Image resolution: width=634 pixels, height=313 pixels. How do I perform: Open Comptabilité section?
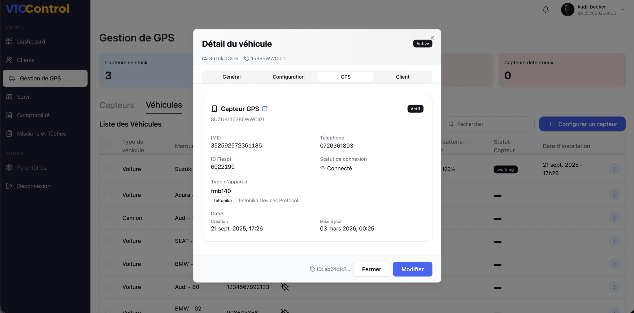pos(33,115)
